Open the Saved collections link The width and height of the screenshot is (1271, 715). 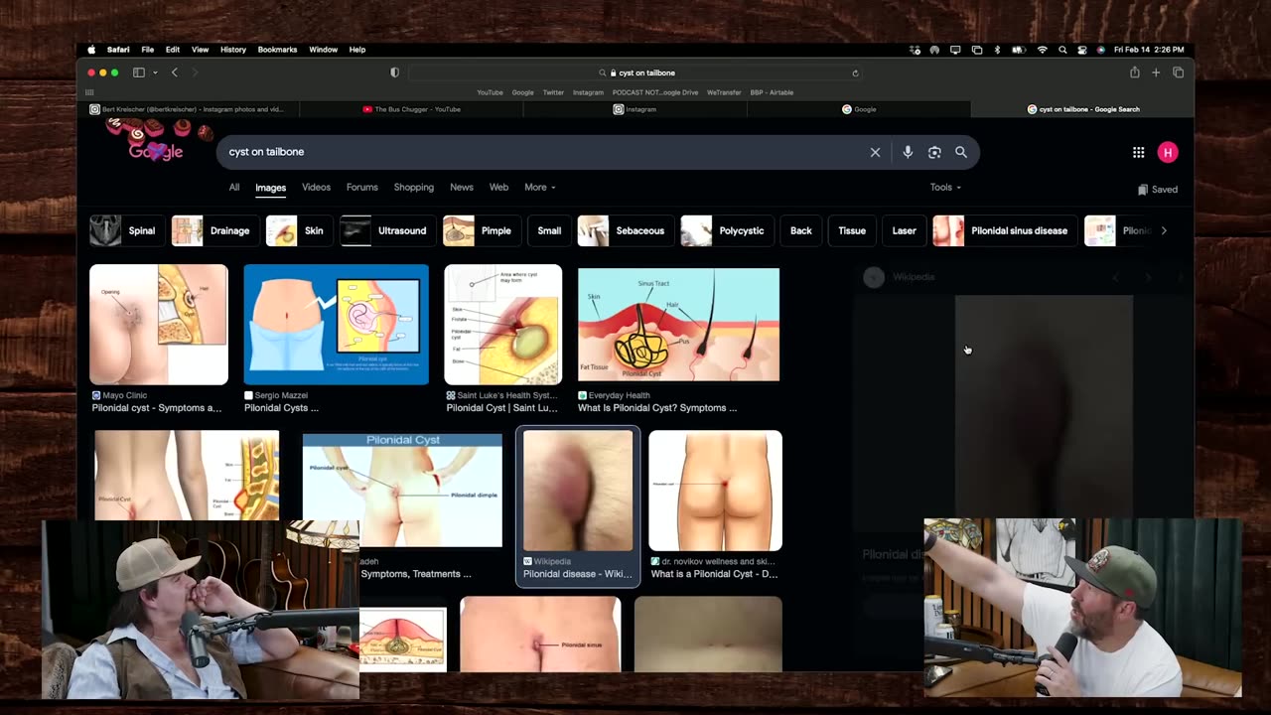click(x=1158, y=189)
